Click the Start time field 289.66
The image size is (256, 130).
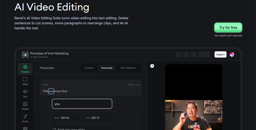[x=66, y=118]
